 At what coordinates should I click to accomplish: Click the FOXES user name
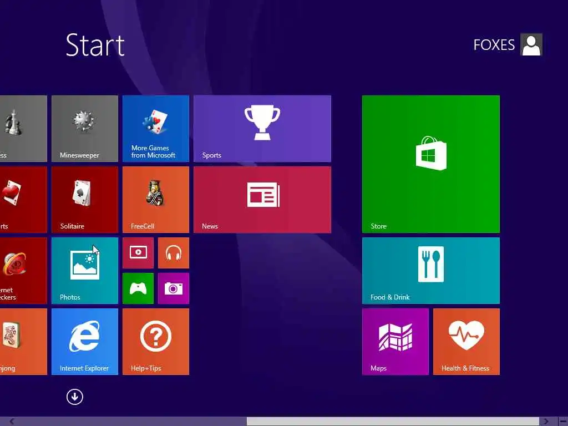point(494,45)
